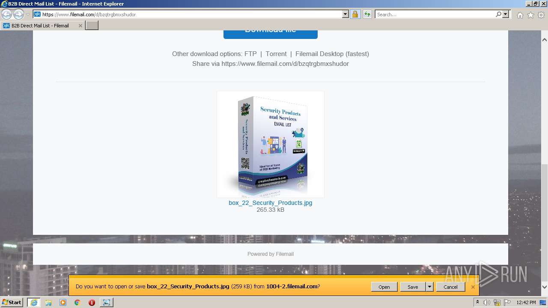Click Filemail Desktop (fastest) link

(x=332, y=54)
